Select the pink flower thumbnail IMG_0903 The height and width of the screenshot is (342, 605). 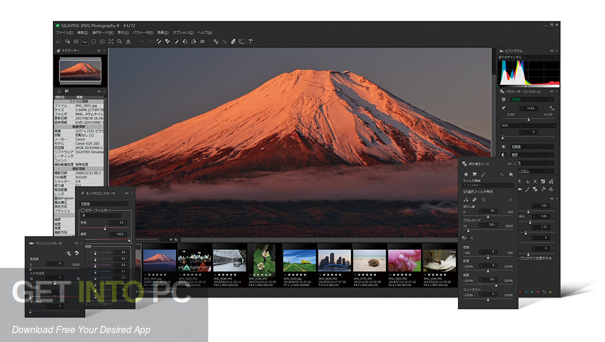coord(405,261)
